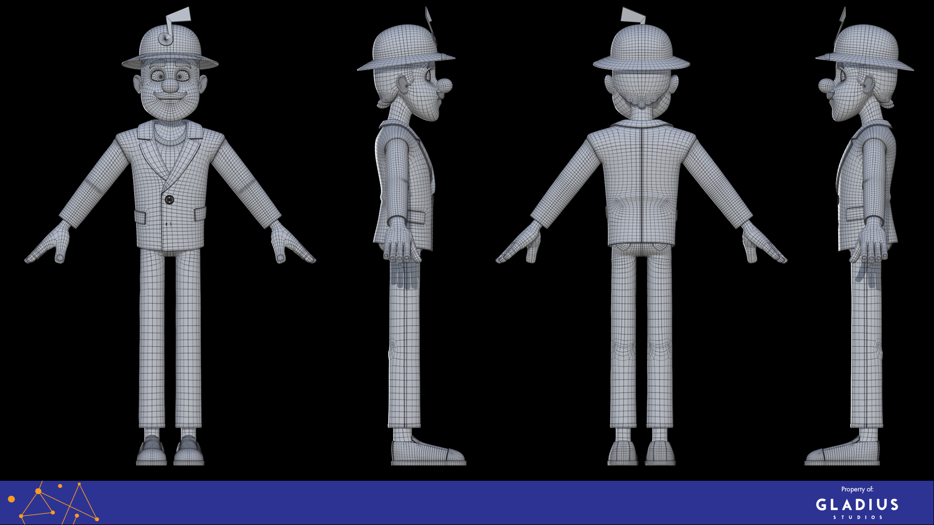
Task: Click the nose of the front-facing character
Action: click(170, 86)
